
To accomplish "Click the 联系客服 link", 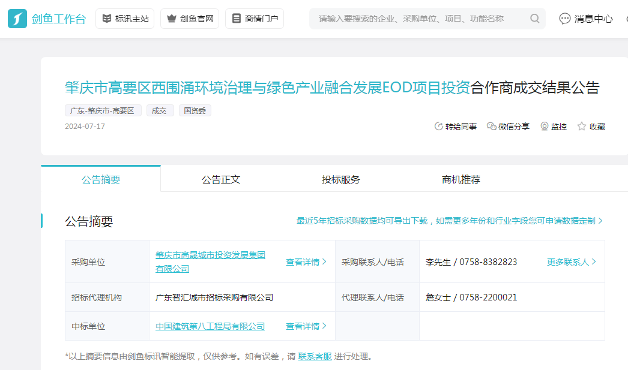I will pos(315,356).
